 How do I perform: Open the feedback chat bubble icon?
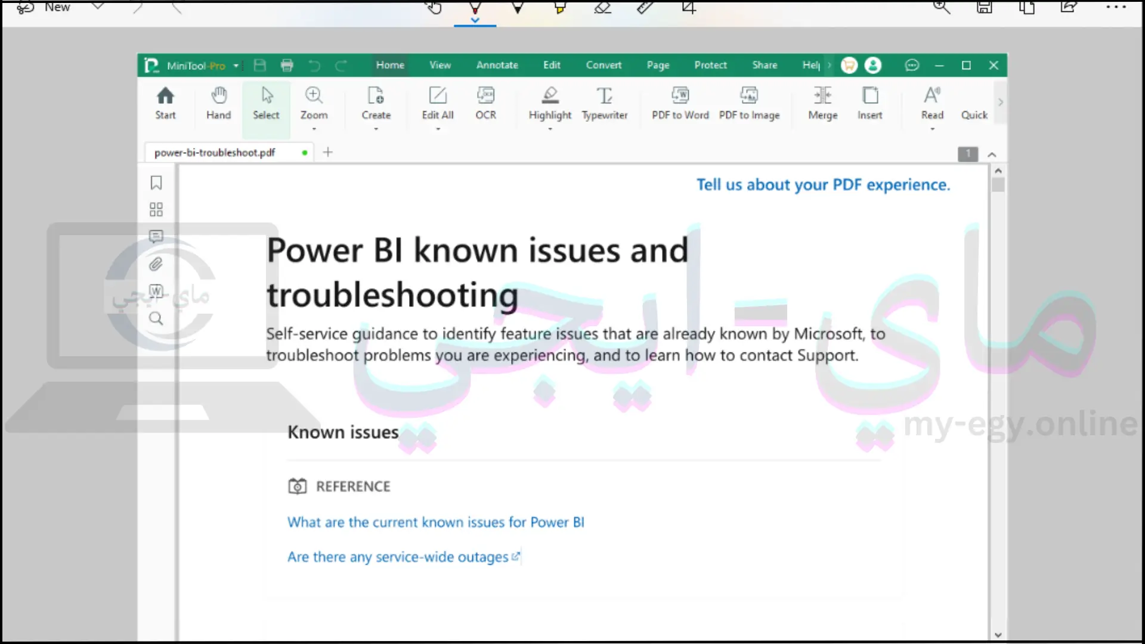[x=912, y=65]
